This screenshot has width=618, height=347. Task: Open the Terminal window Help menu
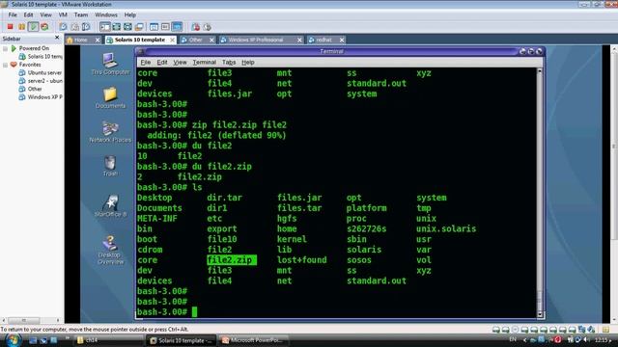pyautogui.click(x=247, y=63)
